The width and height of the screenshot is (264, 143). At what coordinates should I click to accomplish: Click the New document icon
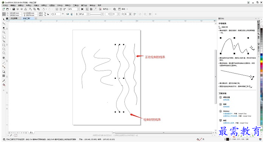click(x=3, y=9)
